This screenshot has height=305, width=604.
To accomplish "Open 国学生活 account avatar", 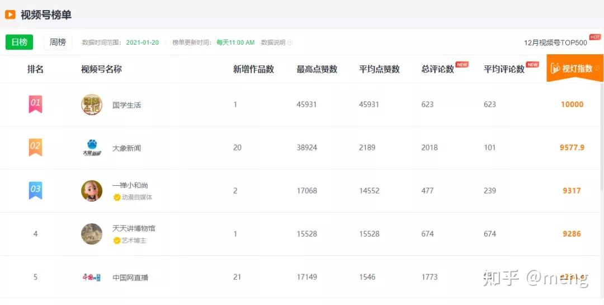I will pos(92,105).
